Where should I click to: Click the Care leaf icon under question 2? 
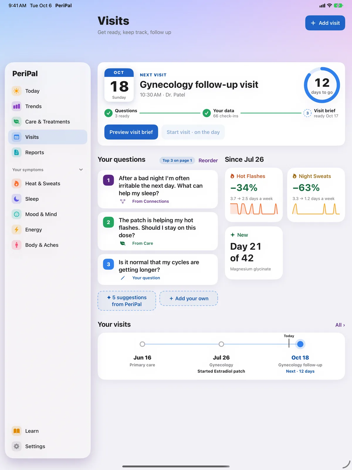[123, 243]
